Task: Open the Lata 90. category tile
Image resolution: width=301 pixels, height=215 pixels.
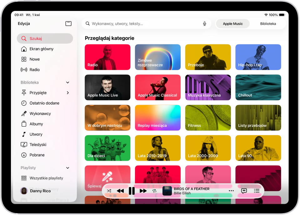Action: [258, 148]
